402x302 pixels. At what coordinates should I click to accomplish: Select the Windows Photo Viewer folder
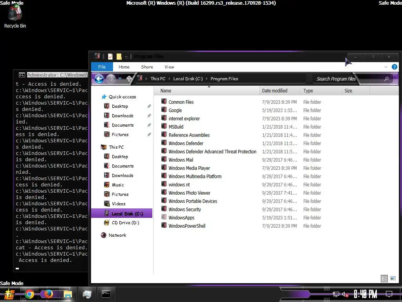(x=189, y=193)
